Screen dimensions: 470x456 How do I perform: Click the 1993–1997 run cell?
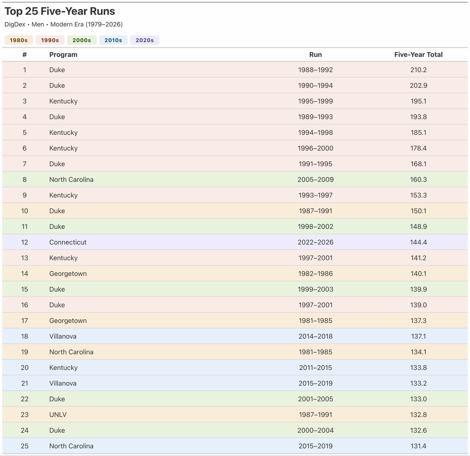[315, 195]
